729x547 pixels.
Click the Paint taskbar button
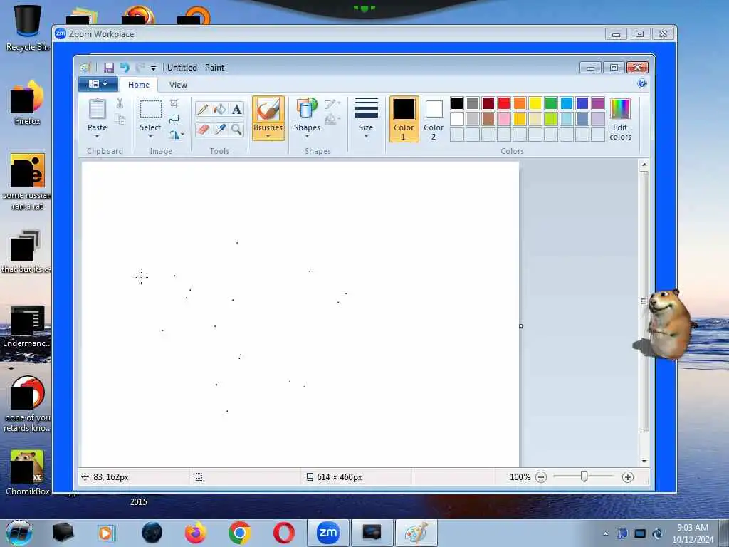pyautogui.click(x=416, y=533)
